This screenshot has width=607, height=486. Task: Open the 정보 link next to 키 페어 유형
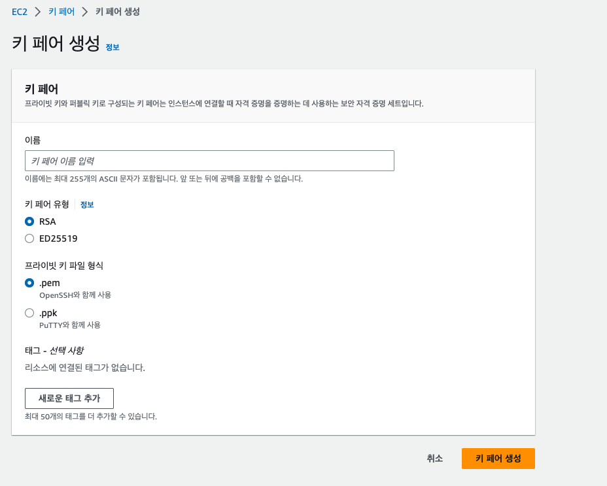pos(87,204)
